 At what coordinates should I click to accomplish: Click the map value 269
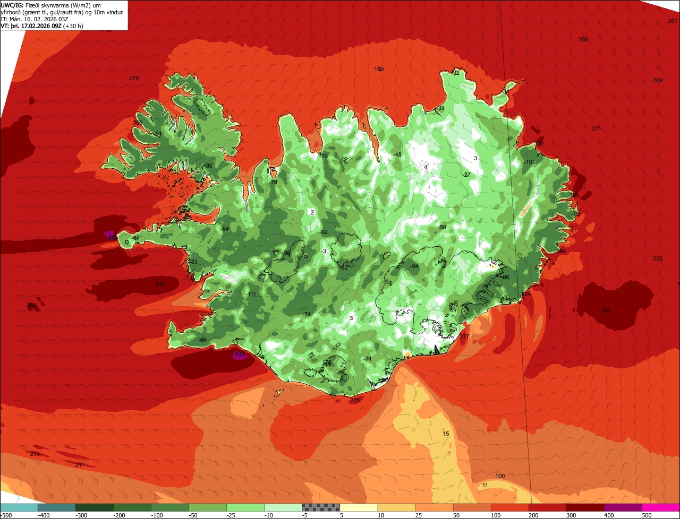pyautogui.click(x=658, y=80)
